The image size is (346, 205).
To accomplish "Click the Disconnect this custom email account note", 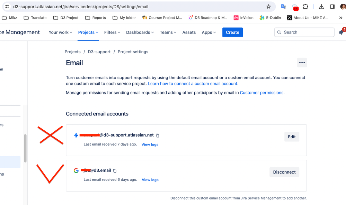I will [x=239, y=198].
